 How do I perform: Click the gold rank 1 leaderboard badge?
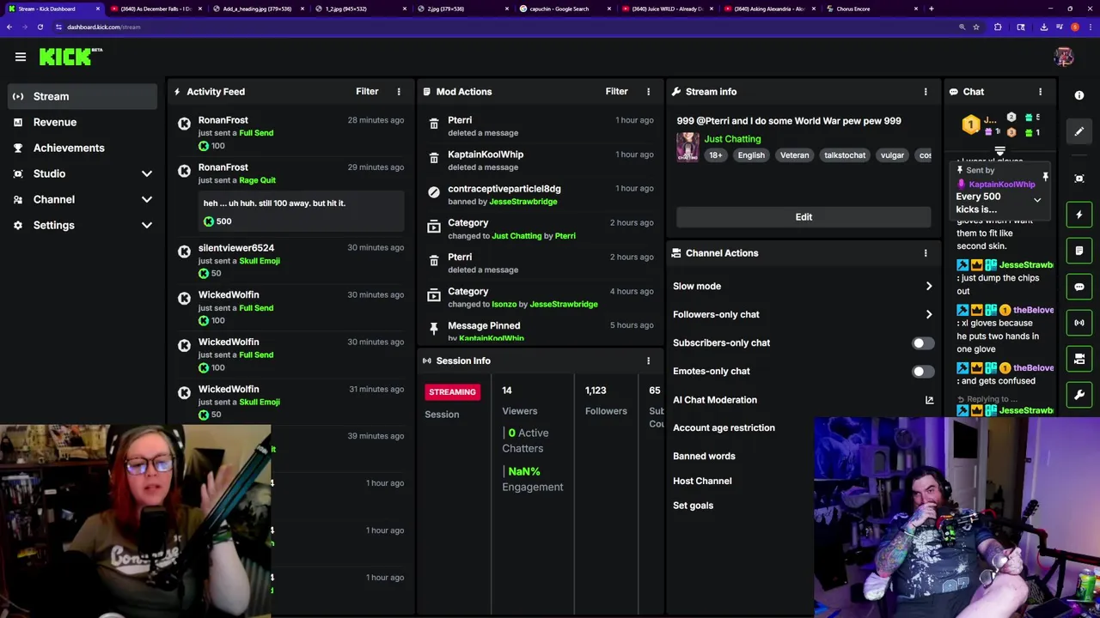pos(970,125)
